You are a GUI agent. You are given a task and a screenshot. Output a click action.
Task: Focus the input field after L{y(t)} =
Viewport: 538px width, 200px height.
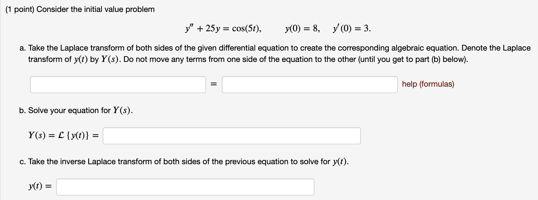(232, 136)
